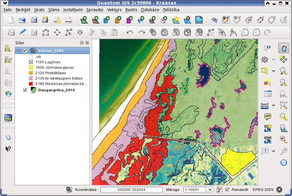Close the Slāņi panel

(x=87, y=43)
